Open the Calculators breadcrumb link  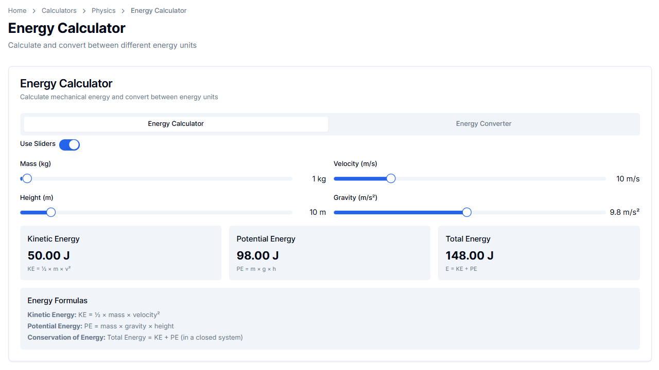pyautogui.click(x=59, y=10)
